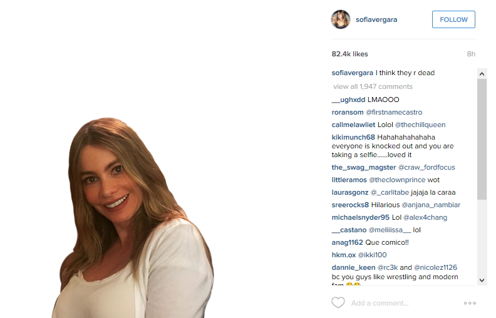
Task: Open sofiavergara username in header
Action: pos(376,19)
